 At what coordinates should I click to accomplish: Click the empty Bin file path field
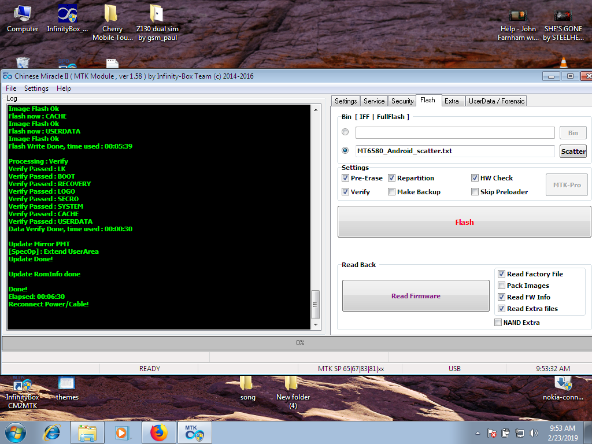pyautogui.click(x=455, y=132)
